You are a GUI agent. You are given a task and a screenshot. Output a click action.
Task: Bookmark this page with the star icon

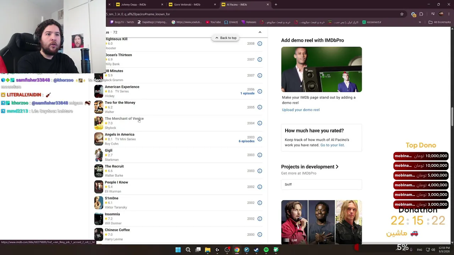point(402,14)
